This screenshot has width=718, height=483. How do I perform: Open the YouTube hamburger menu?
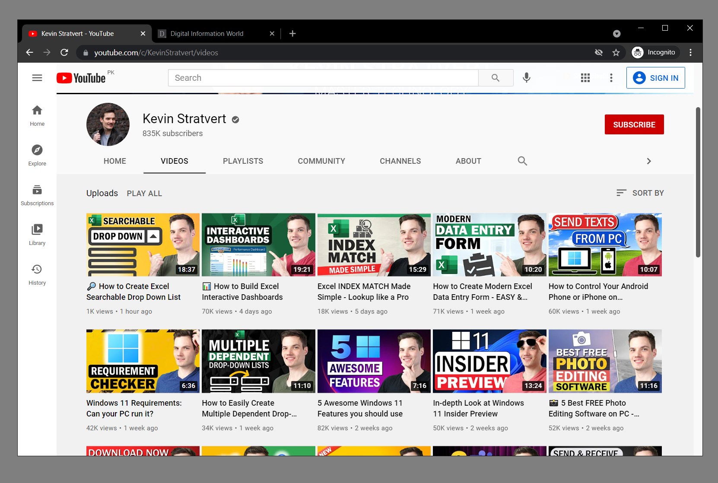[37, 78]
